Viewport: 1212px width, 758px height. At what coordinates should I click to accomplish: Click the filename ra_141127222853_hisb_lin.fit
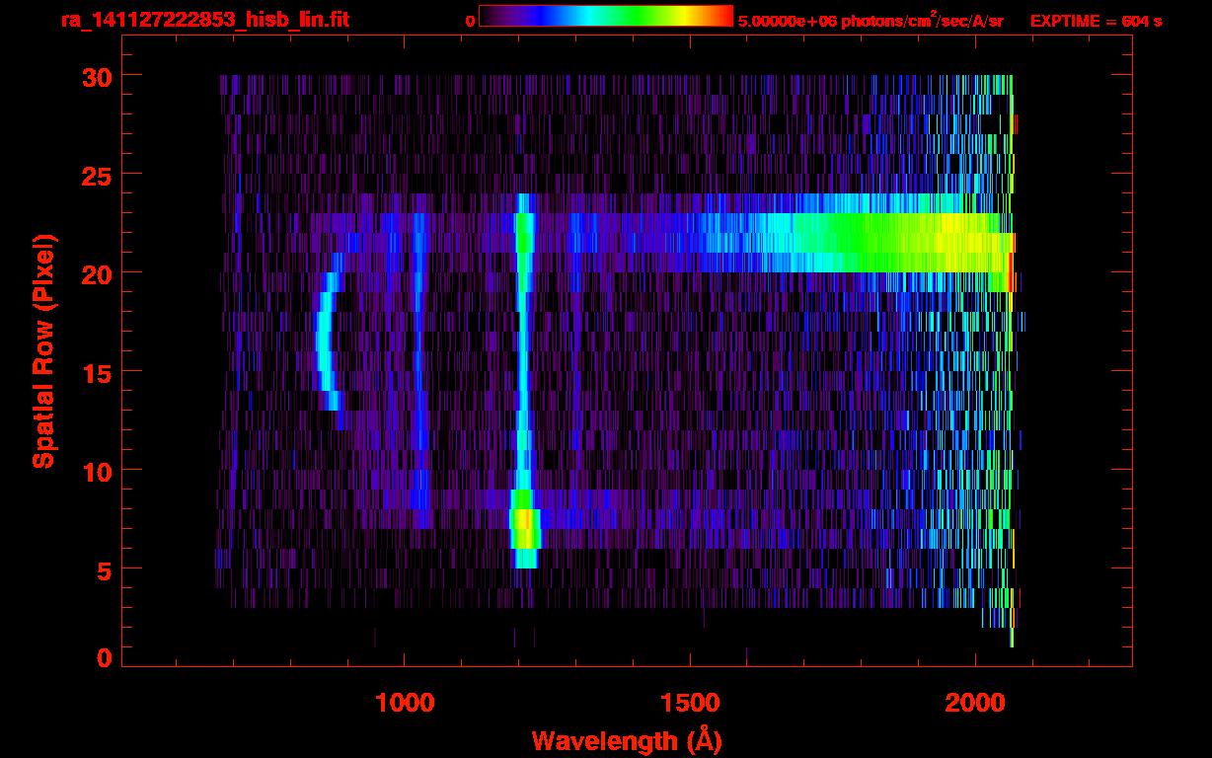point(204,20)
